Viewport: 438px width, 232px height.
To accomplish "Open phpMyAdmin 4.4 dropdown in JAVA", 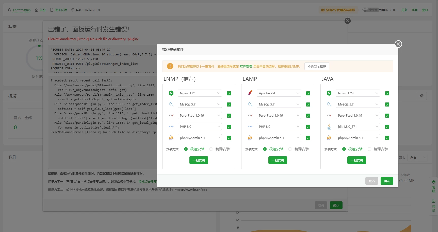I will click(x=358, y=138).
